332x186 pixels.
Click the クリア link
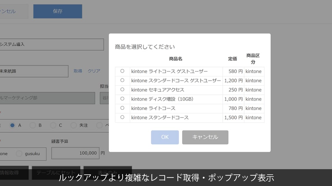point(94,71)
